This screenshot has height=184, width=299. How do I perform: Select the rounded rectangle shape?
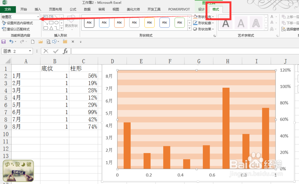(x=45, y=28)
